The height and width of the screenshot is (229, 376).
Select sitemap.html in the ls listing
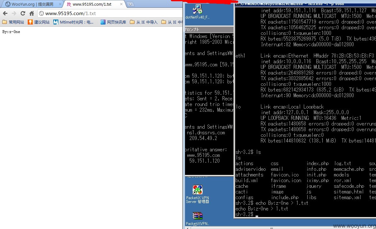349,192
